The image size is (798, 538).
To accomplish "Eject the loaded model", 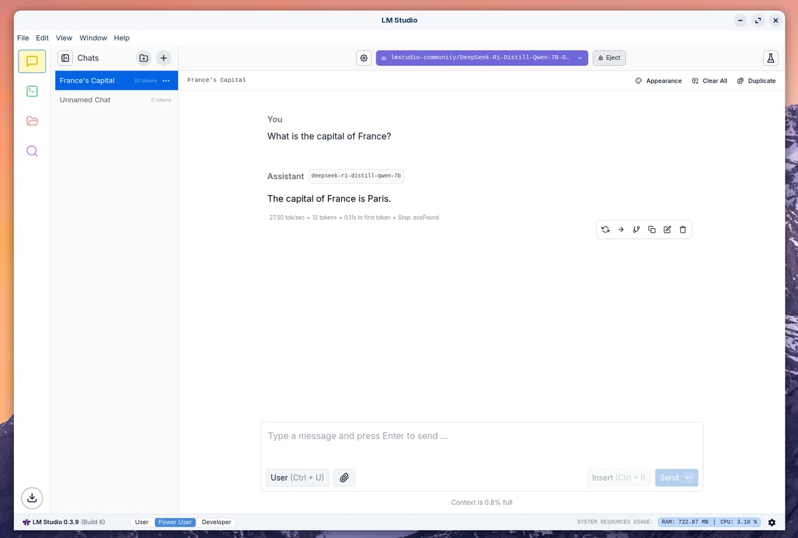I will 609,58.
